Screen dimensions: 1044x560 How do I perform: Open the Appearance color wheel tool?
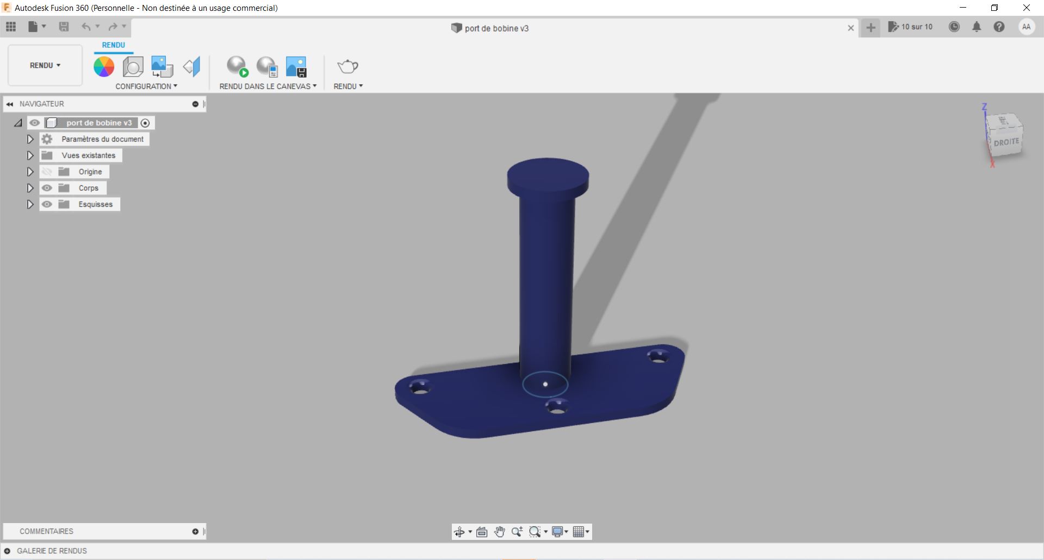click(x=104, y=67)
